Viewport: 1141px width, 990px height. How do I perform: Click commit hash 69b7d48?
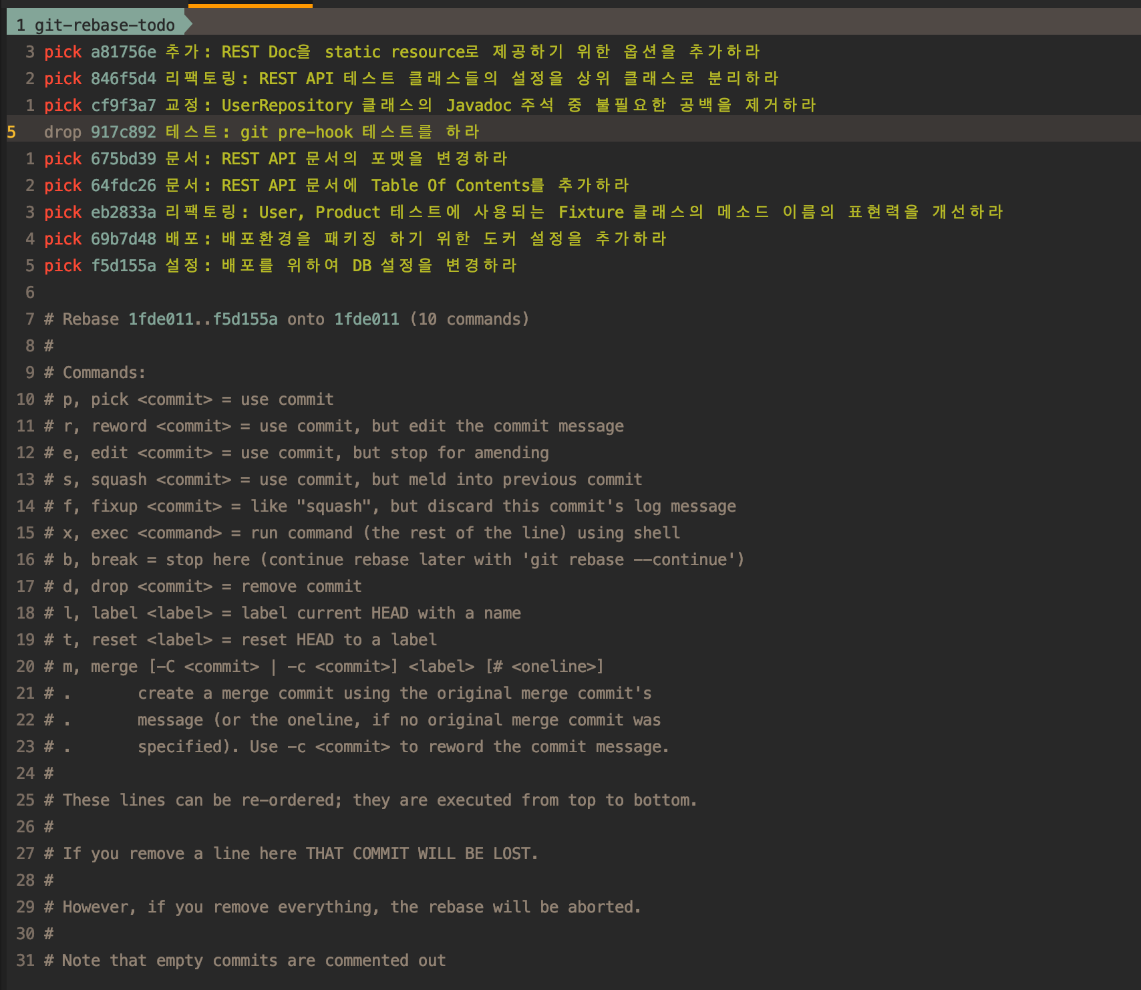pos(124,238)
